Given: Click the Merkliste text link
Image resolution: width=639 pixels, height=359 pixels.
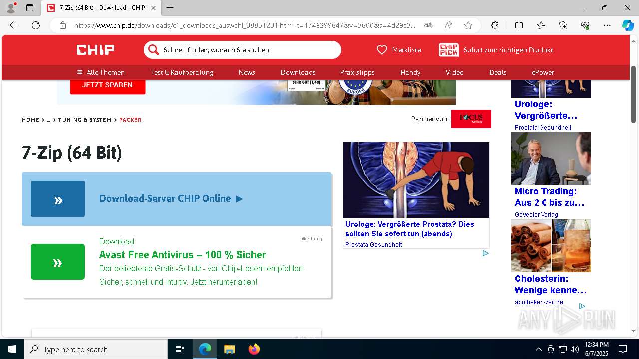Looking at the screenshot, I should (406, 50).
